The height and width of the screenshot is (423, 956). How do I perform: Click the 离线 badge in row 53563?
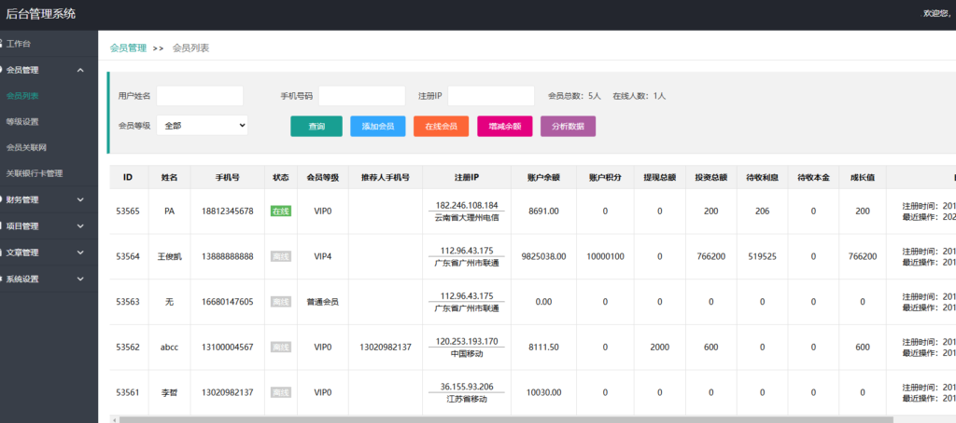(x=280, y=302)
